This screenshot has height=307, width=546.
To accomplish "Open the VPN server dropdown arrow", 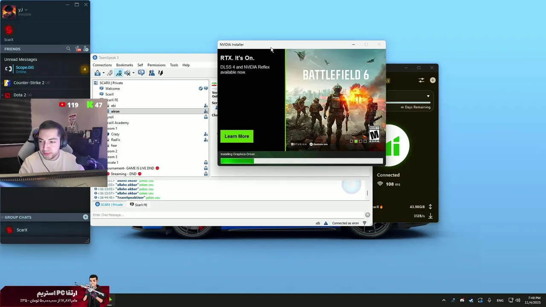I will (x=428, y=96).
